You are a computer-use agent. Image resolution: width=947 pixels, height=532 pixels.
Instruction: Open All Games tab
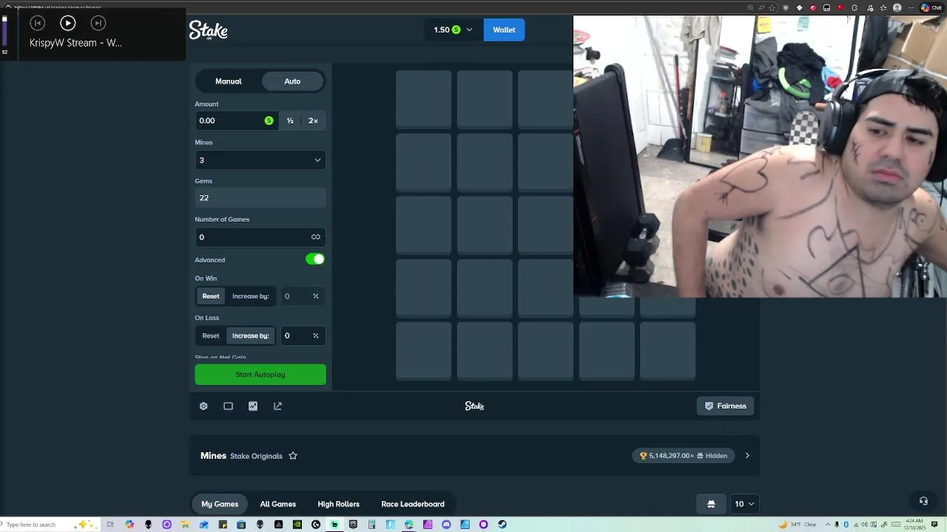tap(278, 504)
